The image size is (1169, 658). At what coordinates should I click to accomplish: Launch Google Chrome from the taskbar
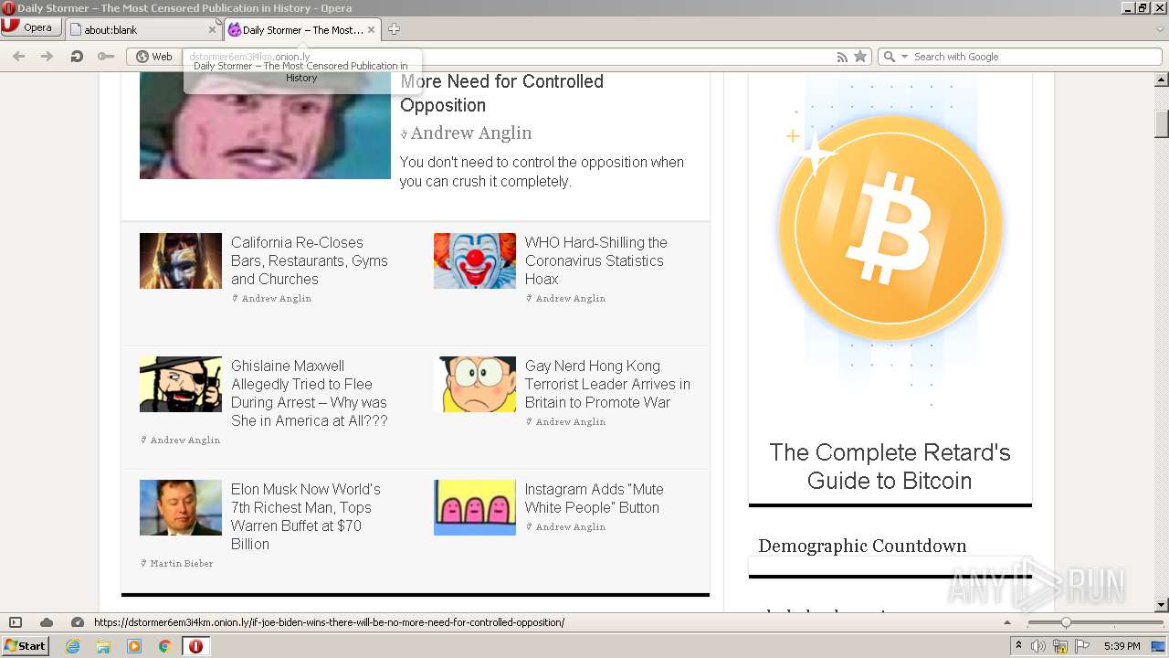tap(164, 646)
